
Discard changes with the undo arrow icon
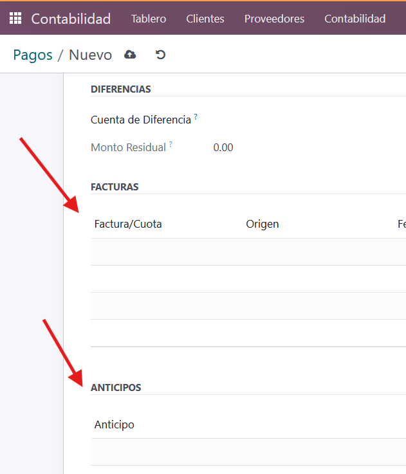point(161,55)
